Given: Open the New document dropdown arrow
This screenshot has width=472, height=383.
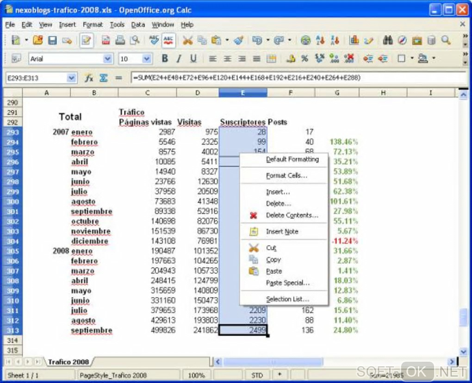Looking at the screenshot, I should pyautogui.click(x=26, y=40).
